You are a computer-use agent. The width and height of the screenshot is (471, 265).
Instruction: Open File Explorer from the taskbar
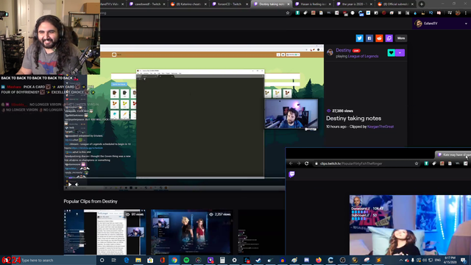pos(138,260)
